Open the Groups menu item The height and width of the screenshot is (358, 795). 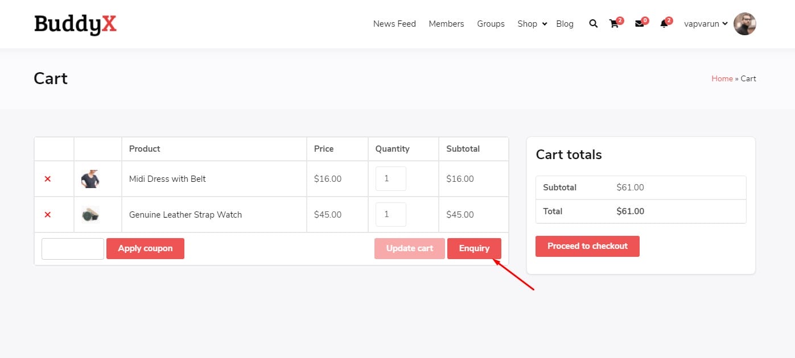(491, 24)
